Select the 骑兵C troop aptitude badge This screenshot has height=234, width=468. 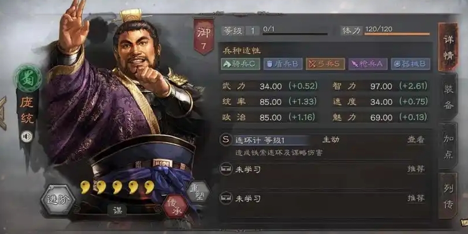240,64
